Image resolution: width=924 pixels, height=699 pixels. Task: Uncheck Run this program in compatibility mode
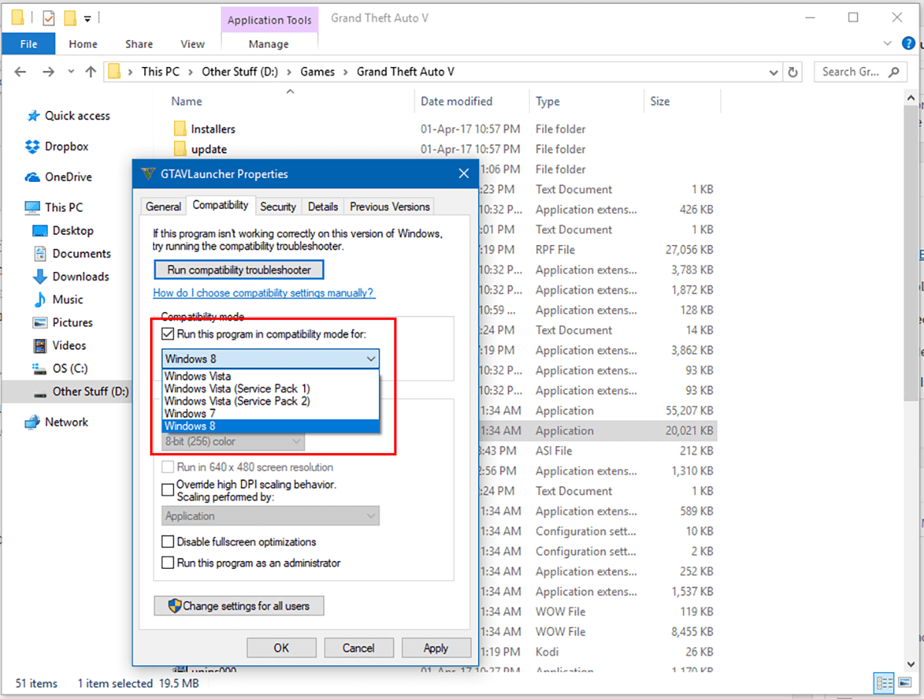(168, 334)
